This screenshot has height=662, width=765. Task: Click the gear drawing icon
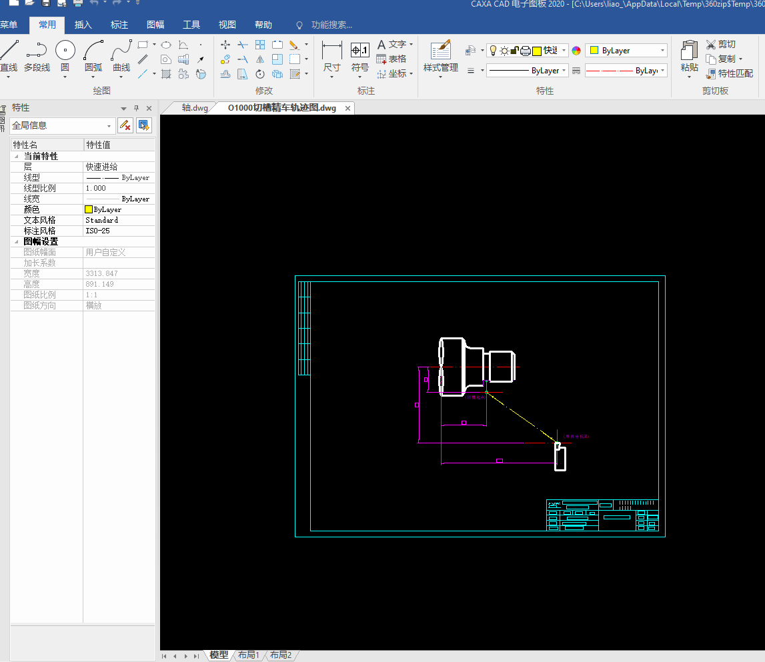183,74
